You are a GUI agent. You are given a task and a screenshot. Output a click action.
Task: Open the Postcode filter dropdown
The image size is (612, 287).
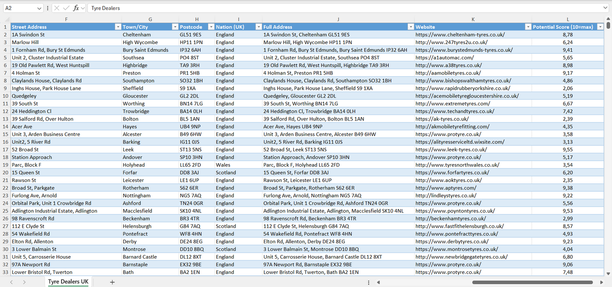point(211,27)
